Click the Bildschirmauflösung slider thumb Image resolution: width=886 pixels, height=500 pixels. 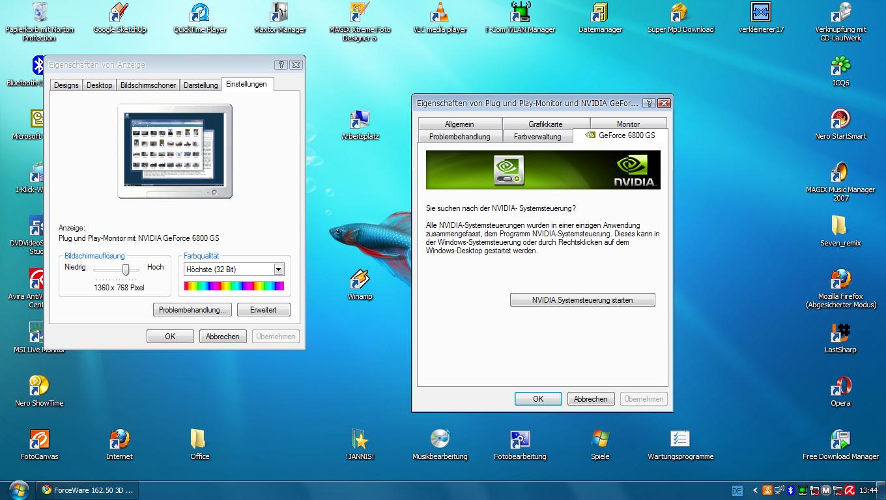126,270
